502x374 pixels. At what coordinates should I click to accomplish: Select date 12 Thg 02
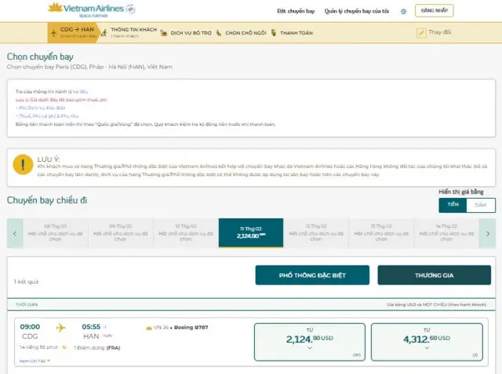pos(316,233)
